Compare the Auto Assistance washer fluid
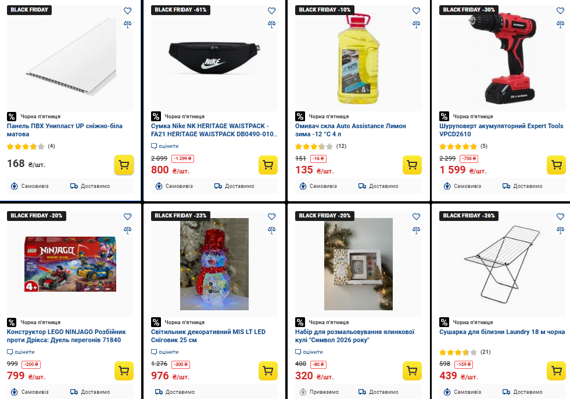 [416, 24]
